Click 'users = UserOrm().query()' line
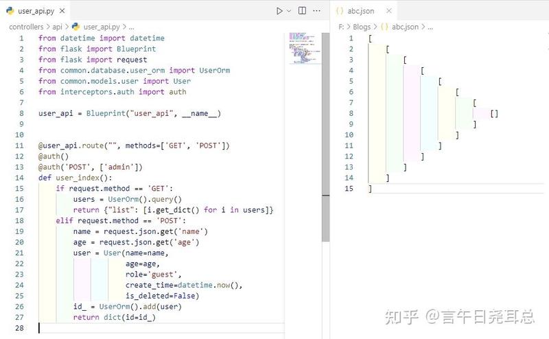549x339 pixels. (128, 199)
